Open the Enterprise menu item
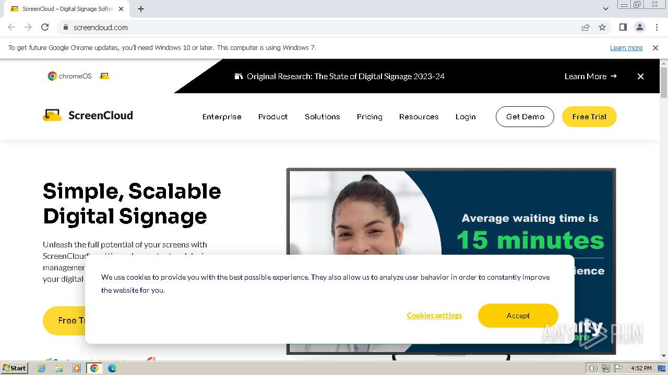The width and height of the screenshot is (668, 375). click(222, 117)
